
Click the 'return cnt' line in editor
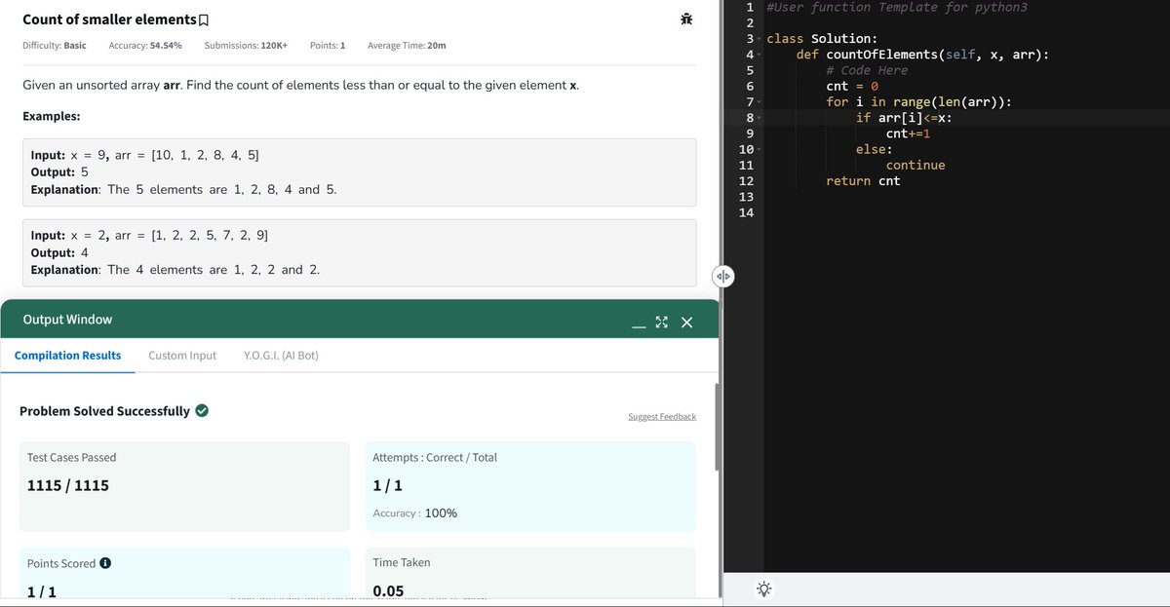click(863, 181)
